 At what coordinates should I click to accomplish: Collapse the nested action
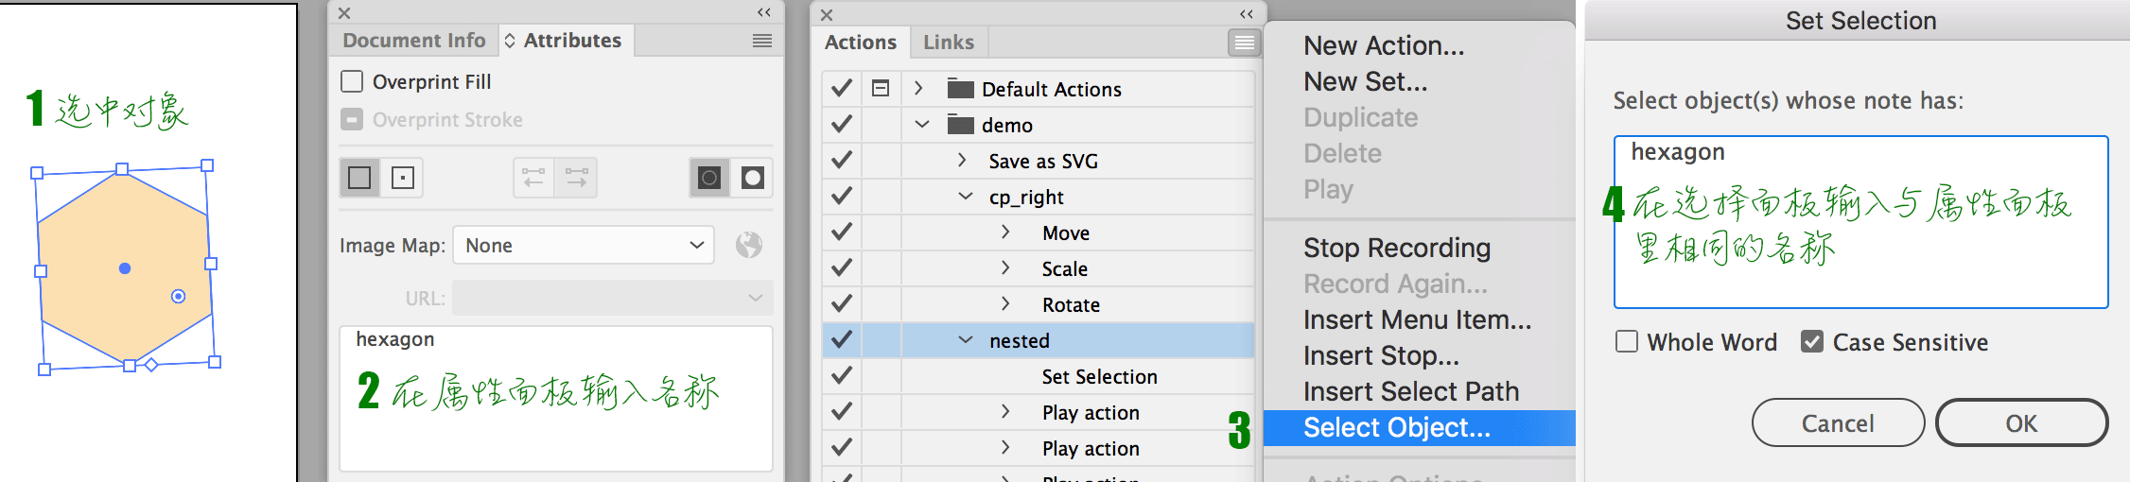click(x=966, y=340)
